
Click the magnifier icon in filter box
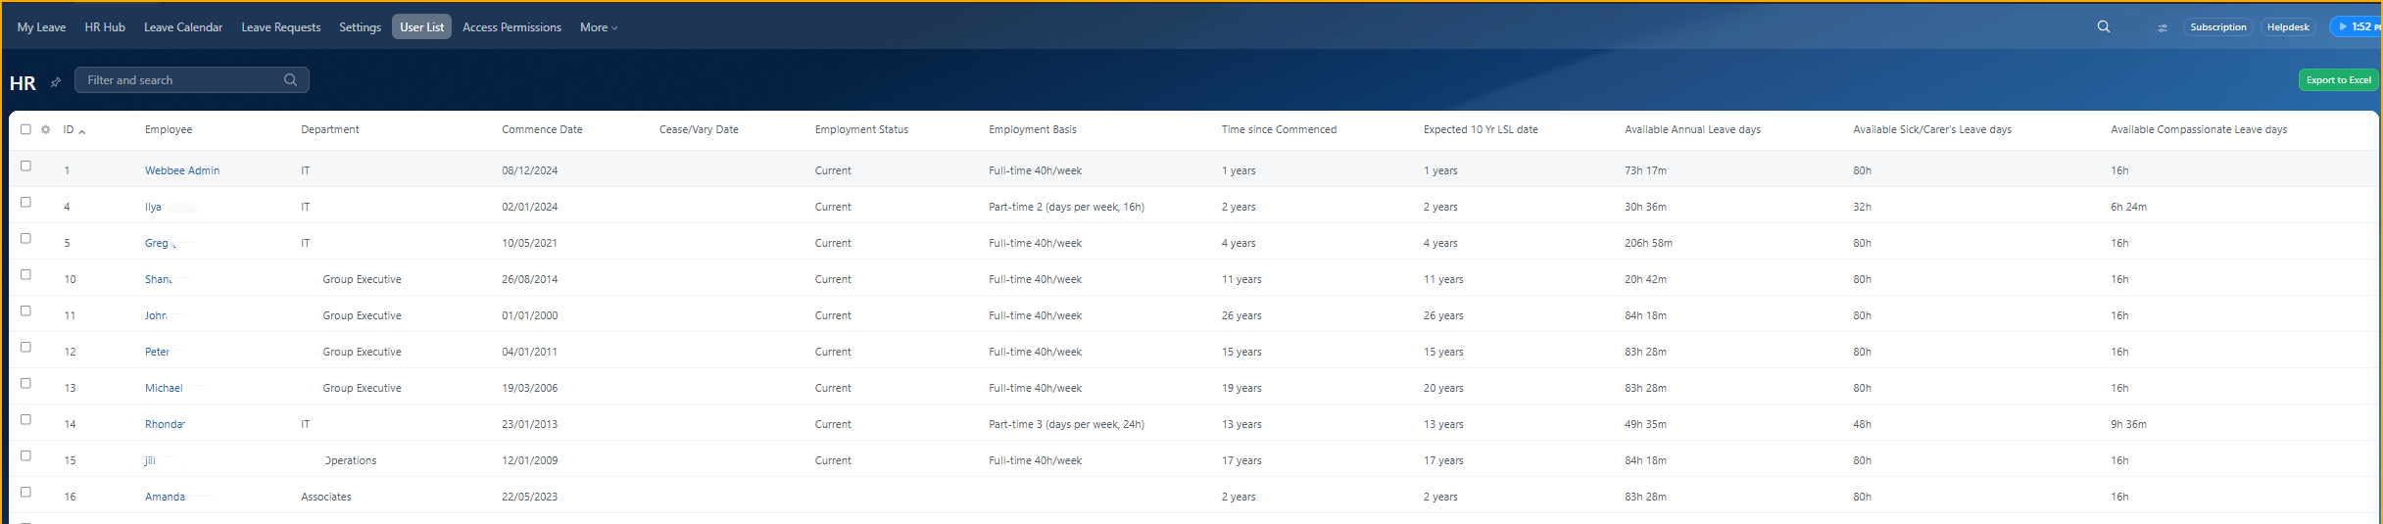pyautogui.click(x=290, y=80)
